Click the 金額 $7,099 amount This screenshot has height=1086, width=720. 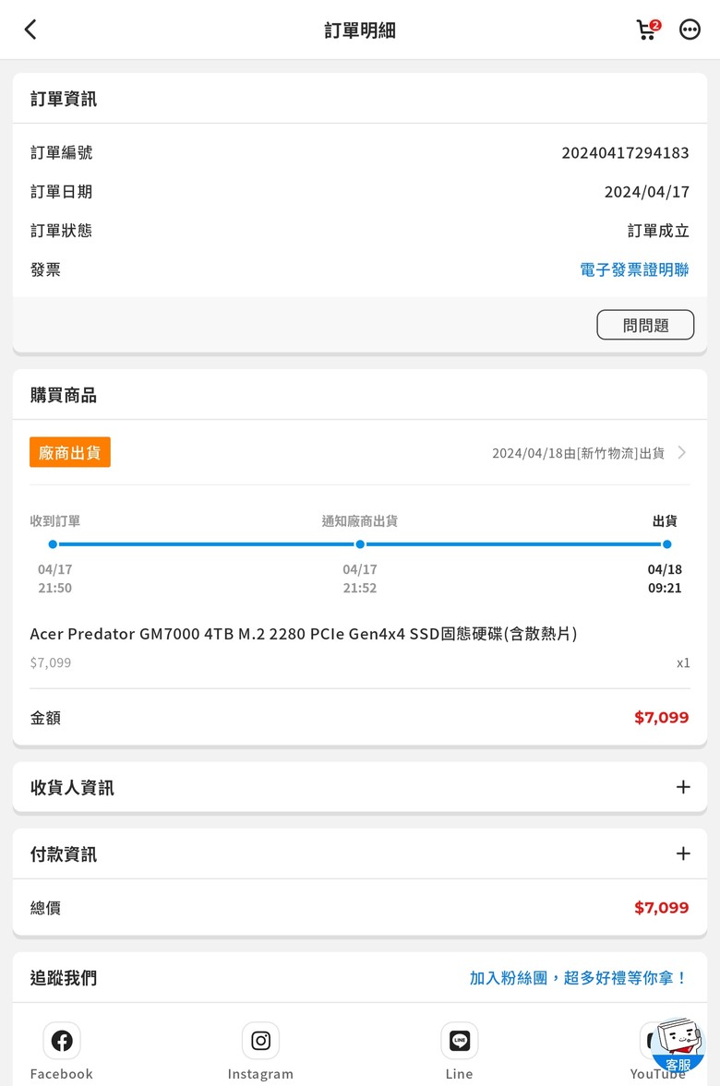(x=661, y=718)
